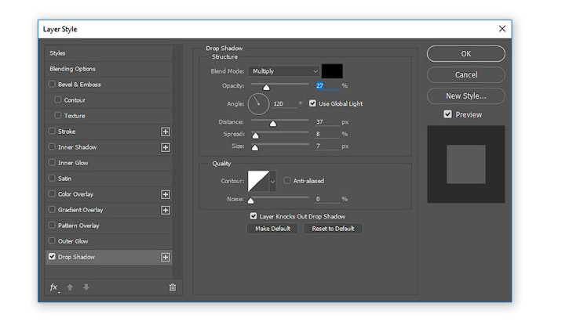Open the contour picker dropdown arrow
This screenshot has height=325, width=569.
tap(272, 181)
